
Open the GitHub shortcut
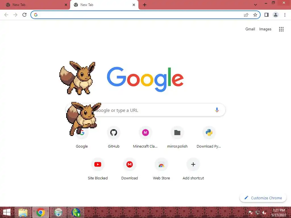pos(114,137)
